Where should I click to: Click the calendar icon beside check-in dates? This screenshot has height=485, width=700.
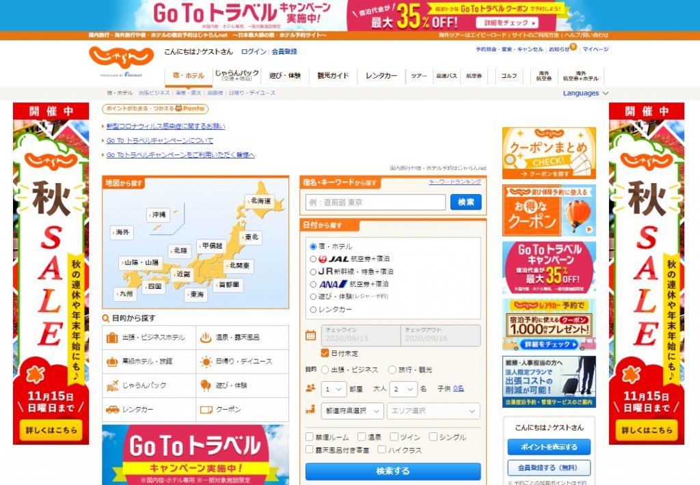[x=311, y=335]
